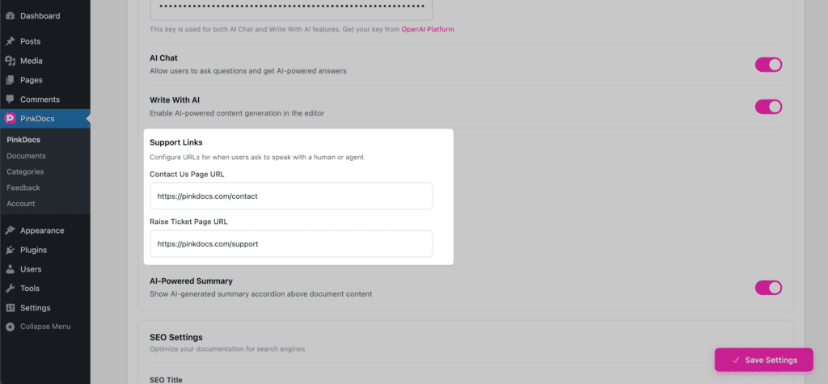Click the Media library icon

tap(10, 61)
